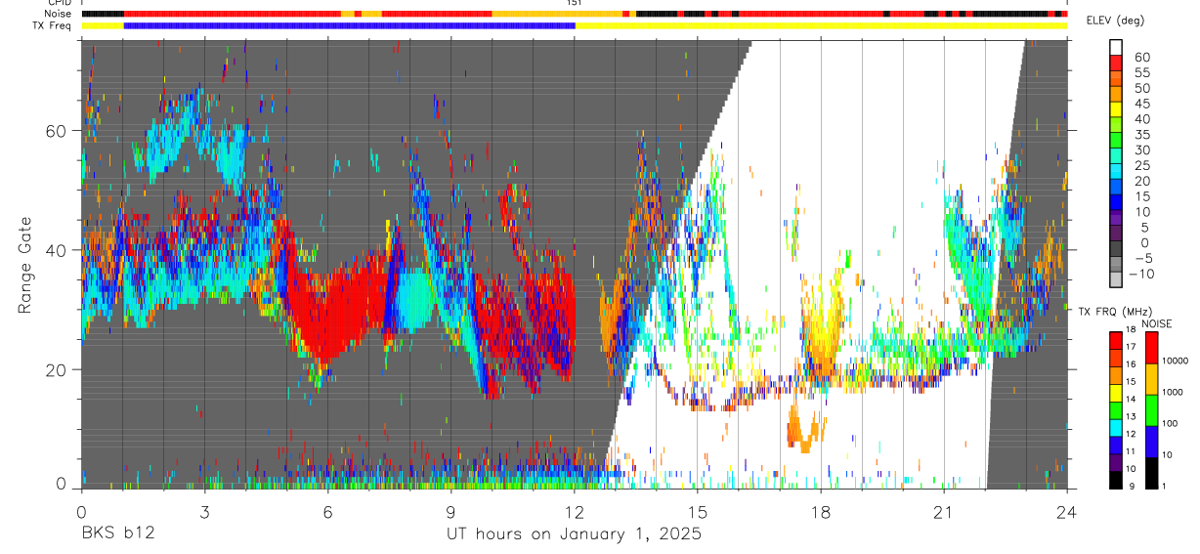Click the cyan segment of TX FRQ colour bar
The height and width of the screenshot is (554, 1200).
[1116, 427]
